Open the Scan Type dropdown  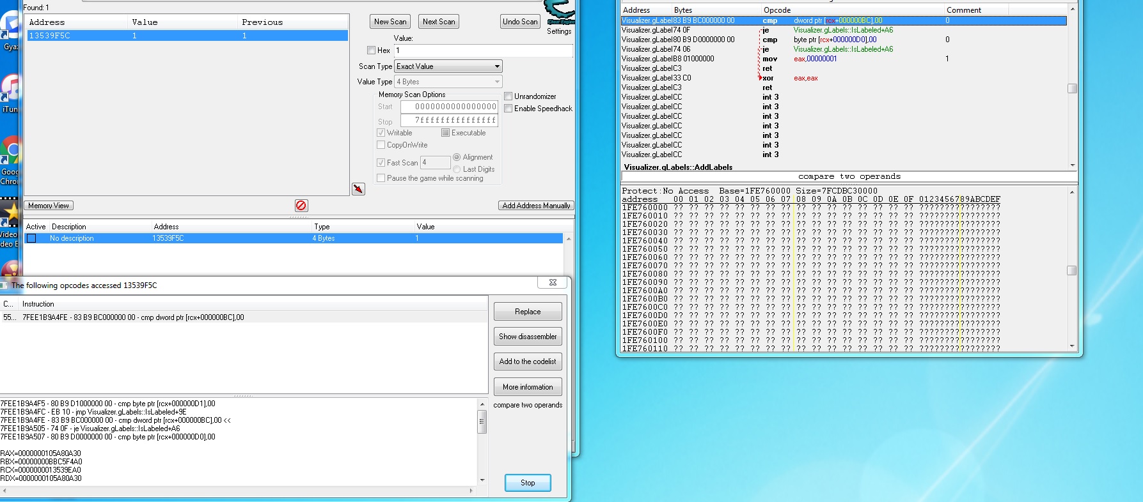pyautogui.click(x=448, y=66)
